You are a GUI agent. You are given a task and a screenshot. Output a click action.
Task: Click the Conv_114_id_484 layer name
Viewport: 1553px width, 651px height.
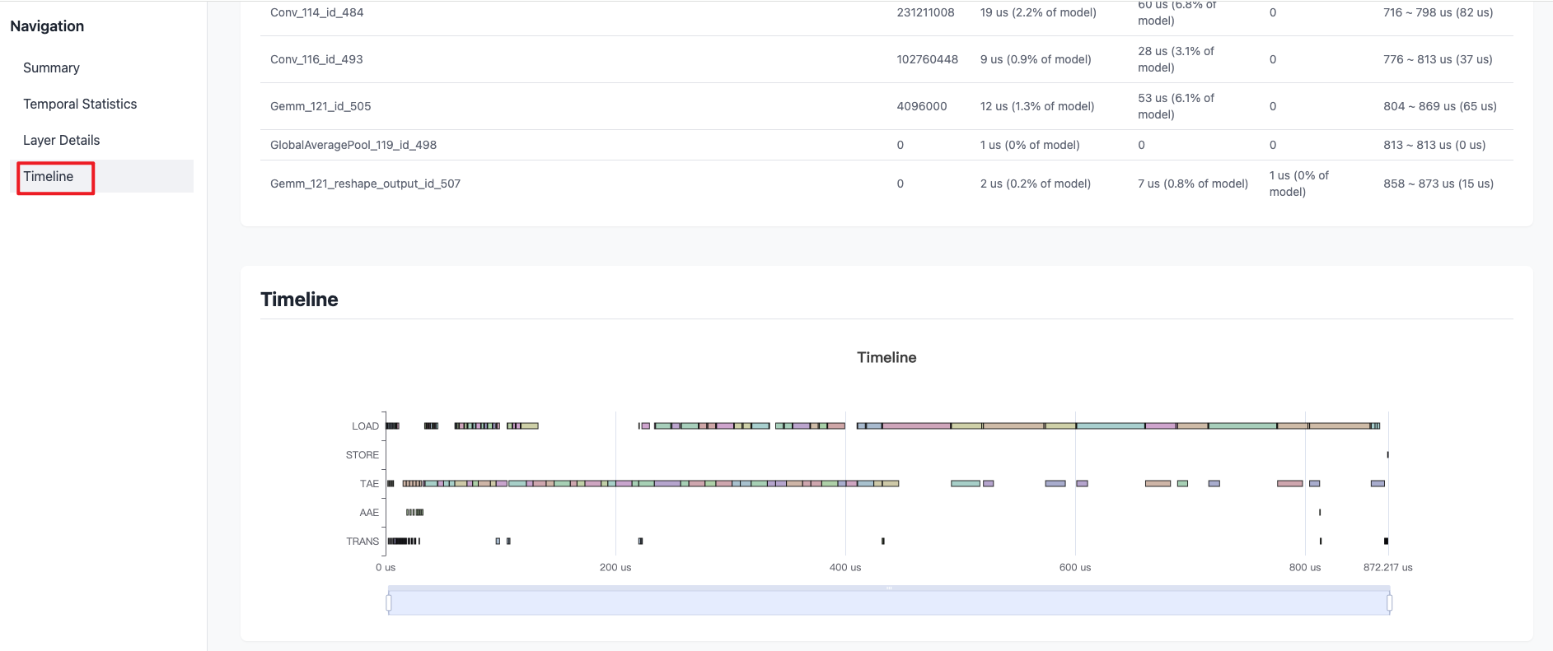(x=316, y=12)
